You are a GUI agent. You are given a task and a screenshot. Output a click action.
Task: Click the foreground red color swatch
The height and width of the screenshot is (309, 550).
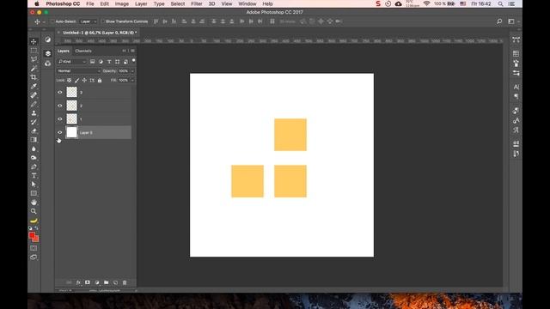click(32, 235)
